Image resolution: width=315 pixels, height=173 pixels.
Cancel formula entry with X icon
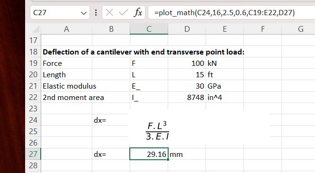(109, 13)
